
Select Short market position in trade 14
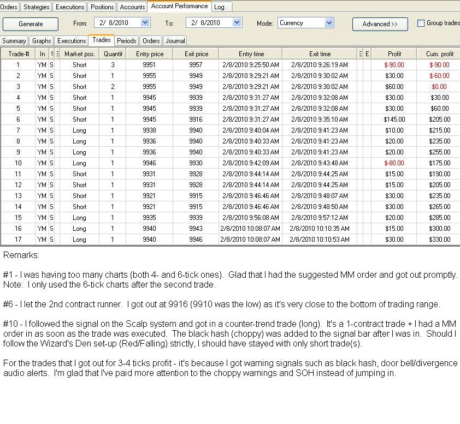[x=80, y=207]
